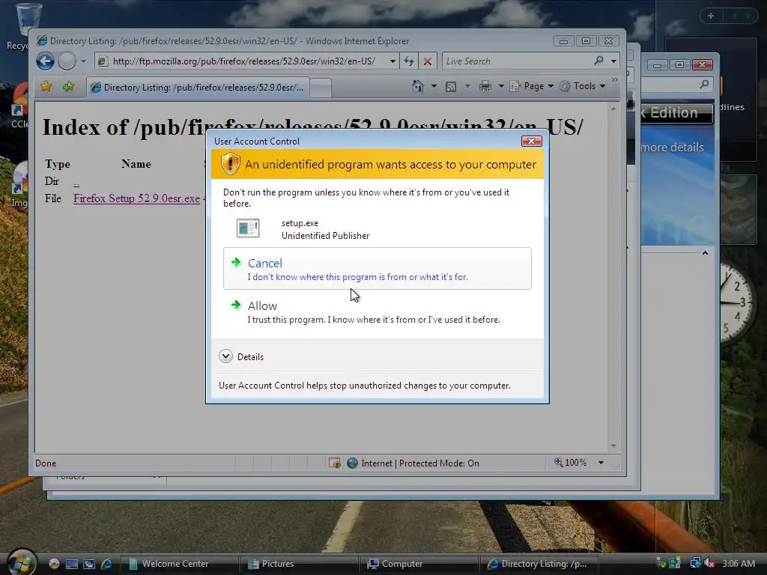Minimize the Internet Explorer window
This screenshot has width=767, height=575.
[x=563, y=41]
